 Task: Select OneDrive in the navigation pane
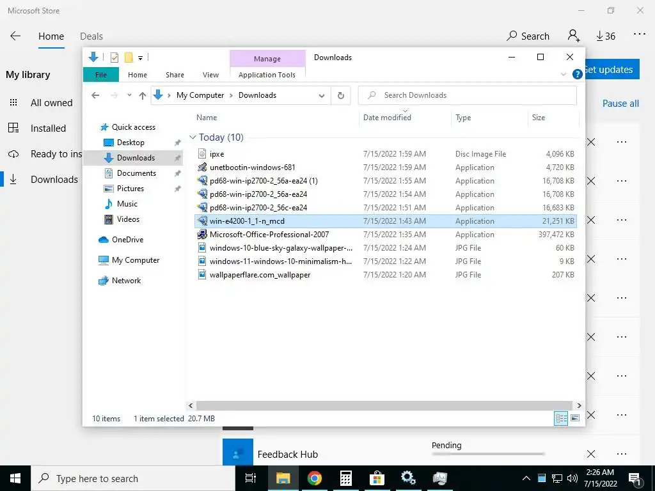coord(127,240)
